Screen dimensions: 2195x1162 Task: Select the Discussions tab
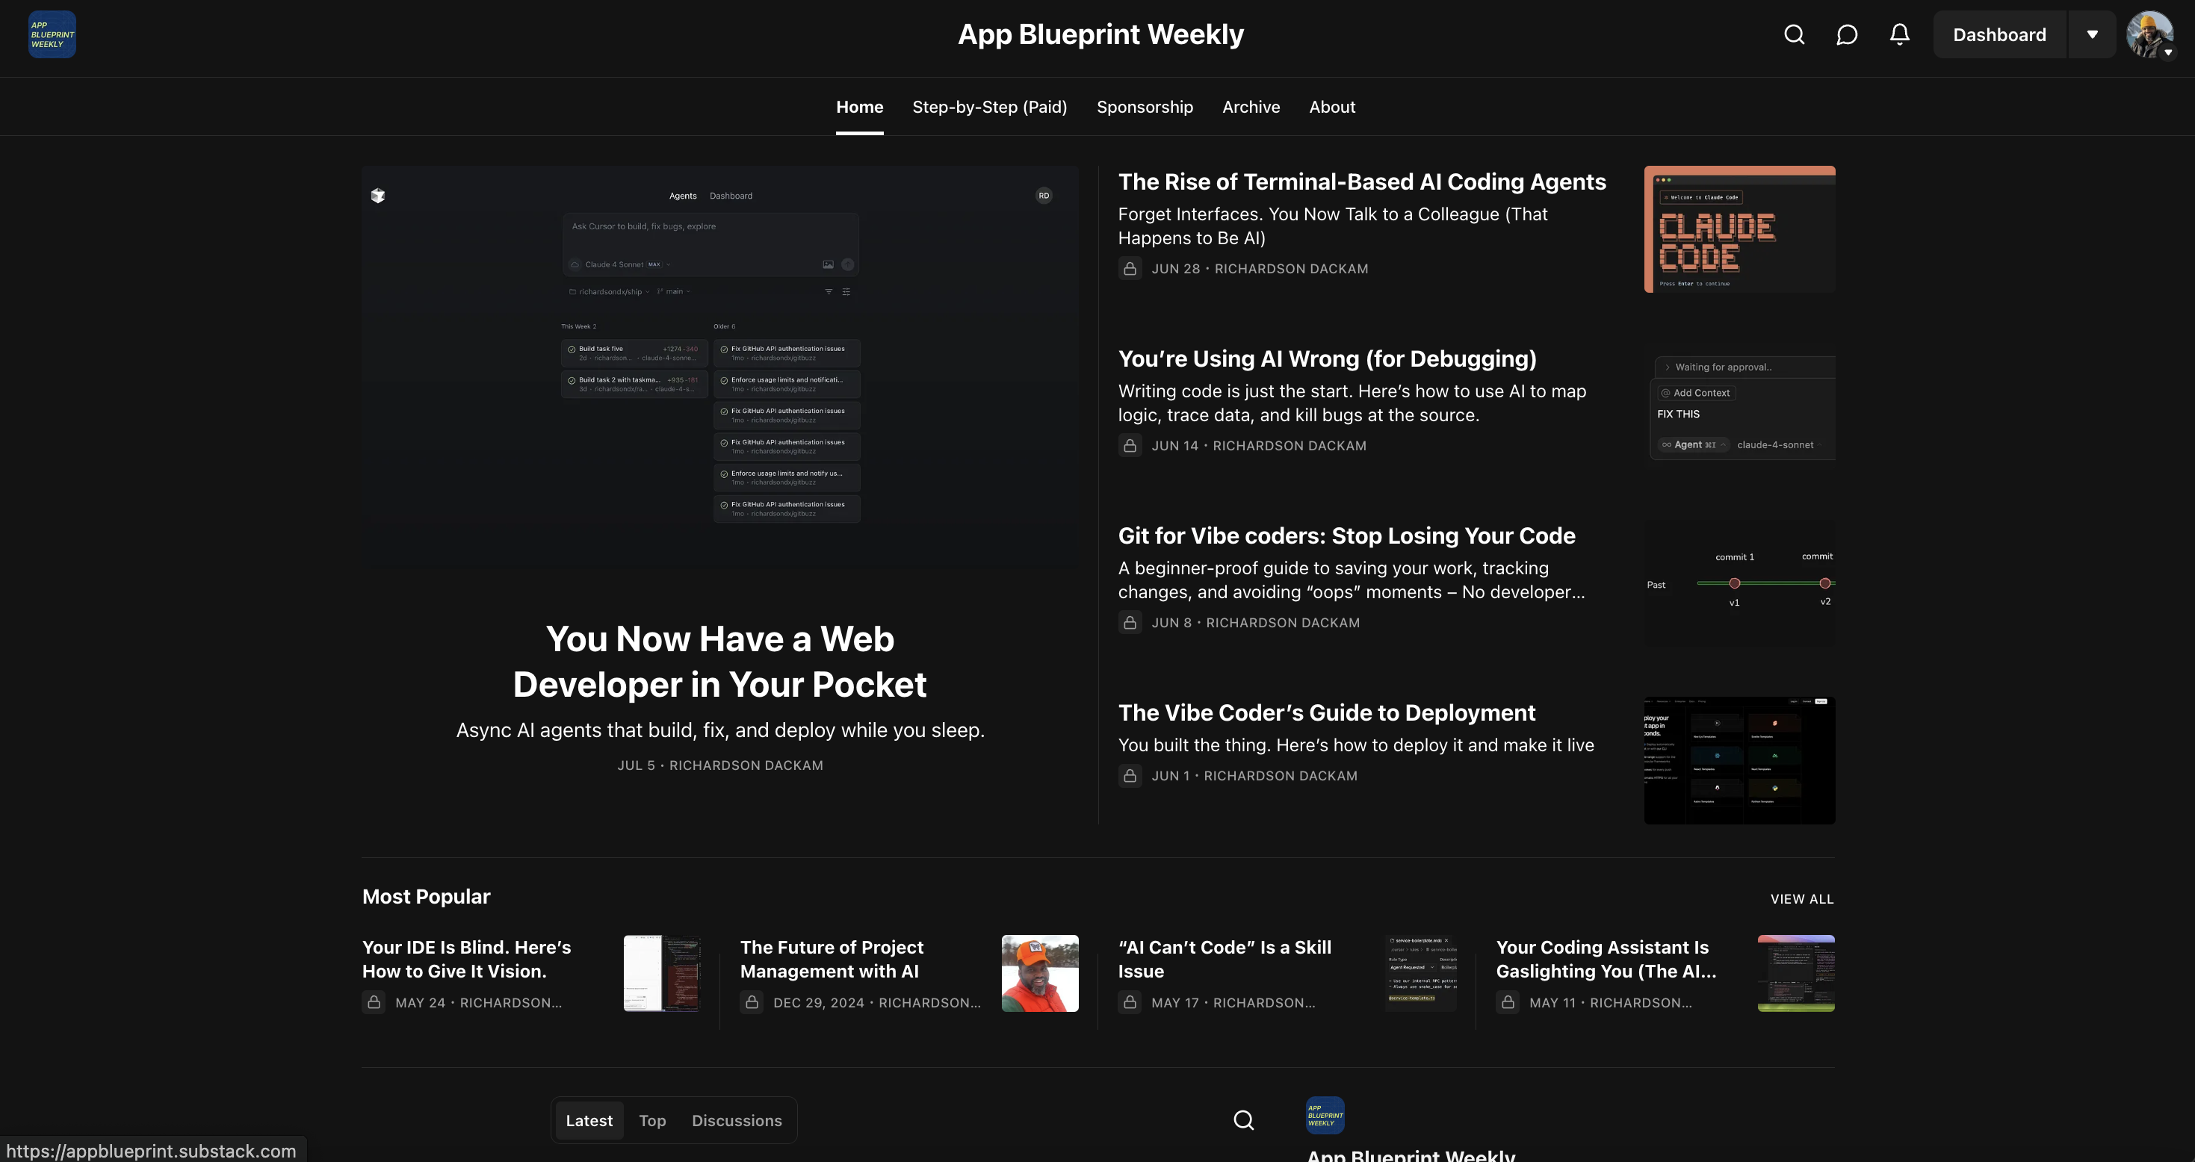pyautogui.click(x=736, y=1120)
